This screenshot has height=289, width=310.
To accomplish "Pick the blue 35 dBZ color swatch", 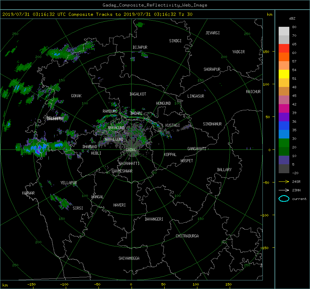I will (x=284, y=125).
